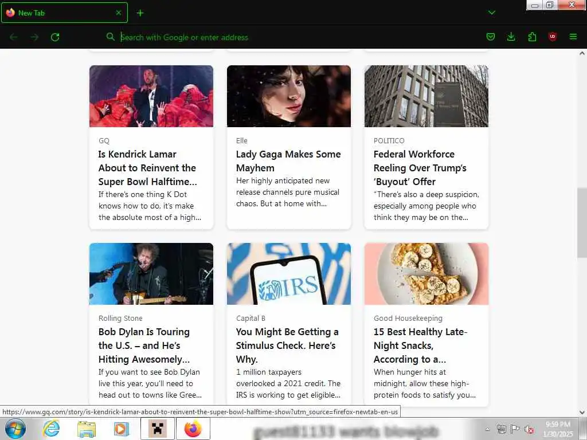Open Windows Media Player from taskbar
This screenshot has width=587, height=440.
click(121, 429)
